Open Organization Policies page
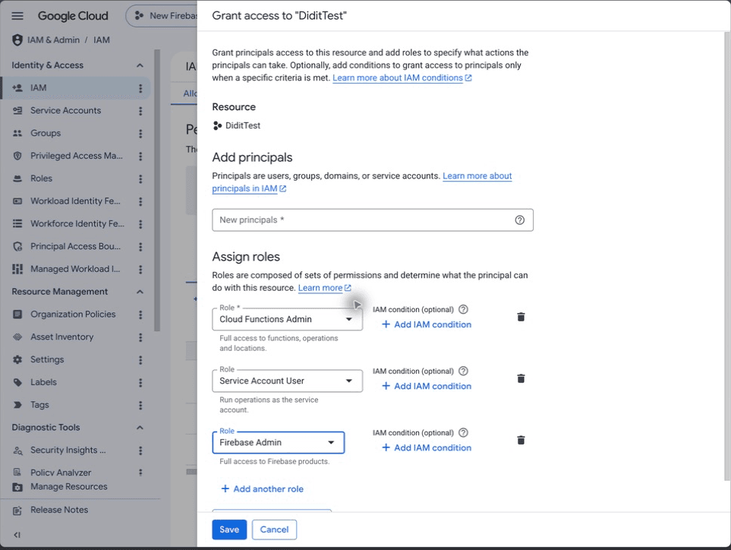 pos(73,315)
